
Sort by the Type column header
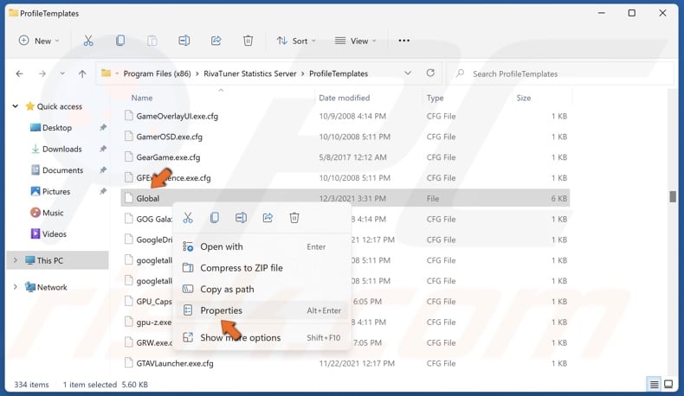pyautogui.click(x=435, y=98)
